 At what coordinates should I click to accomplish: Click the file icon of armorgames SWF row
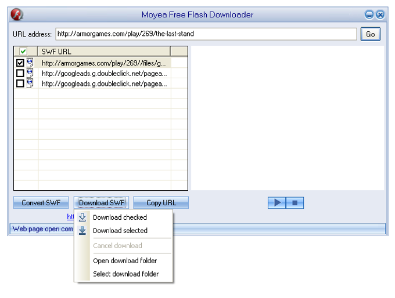tap(30, 63)
